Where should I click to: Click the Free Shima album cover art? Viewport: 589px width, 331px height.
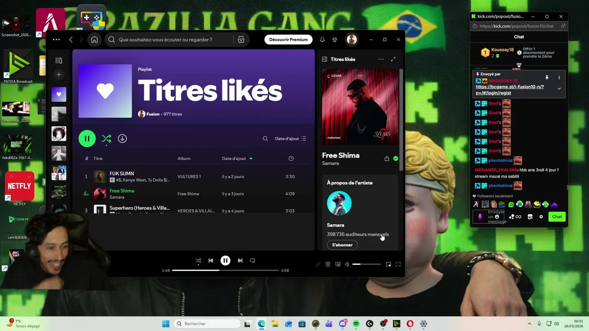(360, 107)
